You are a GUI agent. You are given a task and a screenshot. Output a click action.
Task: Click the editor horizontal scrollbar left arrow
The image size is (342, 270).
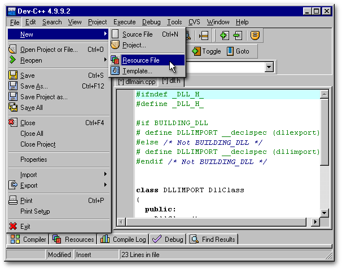pyautogui.click(x=121, y=222)
